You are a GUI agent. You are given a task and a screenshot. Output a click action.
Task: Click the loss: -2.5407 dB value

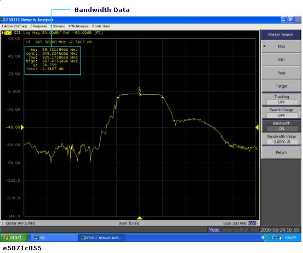coord(53,69)
